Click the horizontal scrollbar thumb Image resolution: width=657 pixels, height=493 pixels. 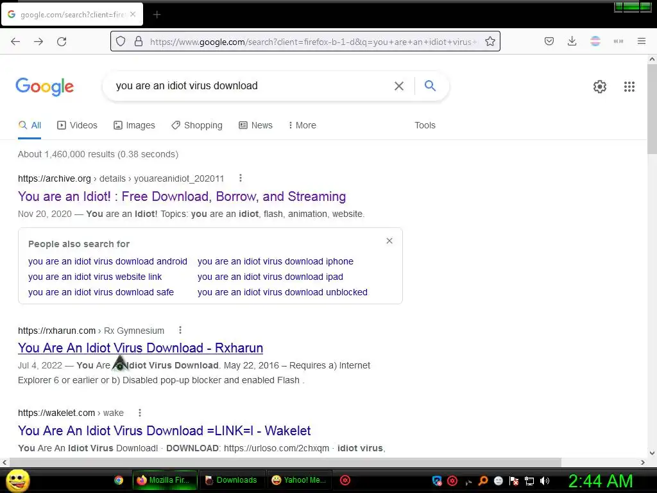tap(286, 462)
